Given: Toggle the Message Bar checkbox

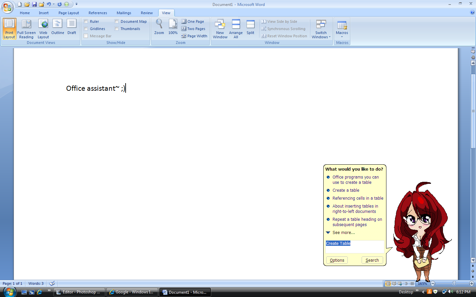Looking at the screenshot, I should (86, 36).
